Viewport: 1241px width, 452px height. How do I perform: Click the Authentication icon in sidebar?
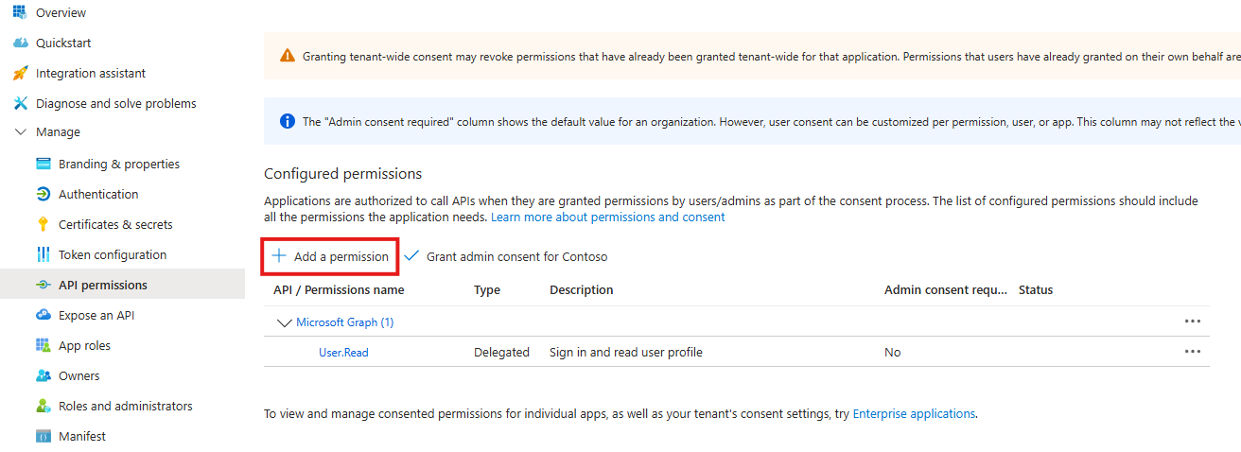pyautogui.click(x=43, y=194)
